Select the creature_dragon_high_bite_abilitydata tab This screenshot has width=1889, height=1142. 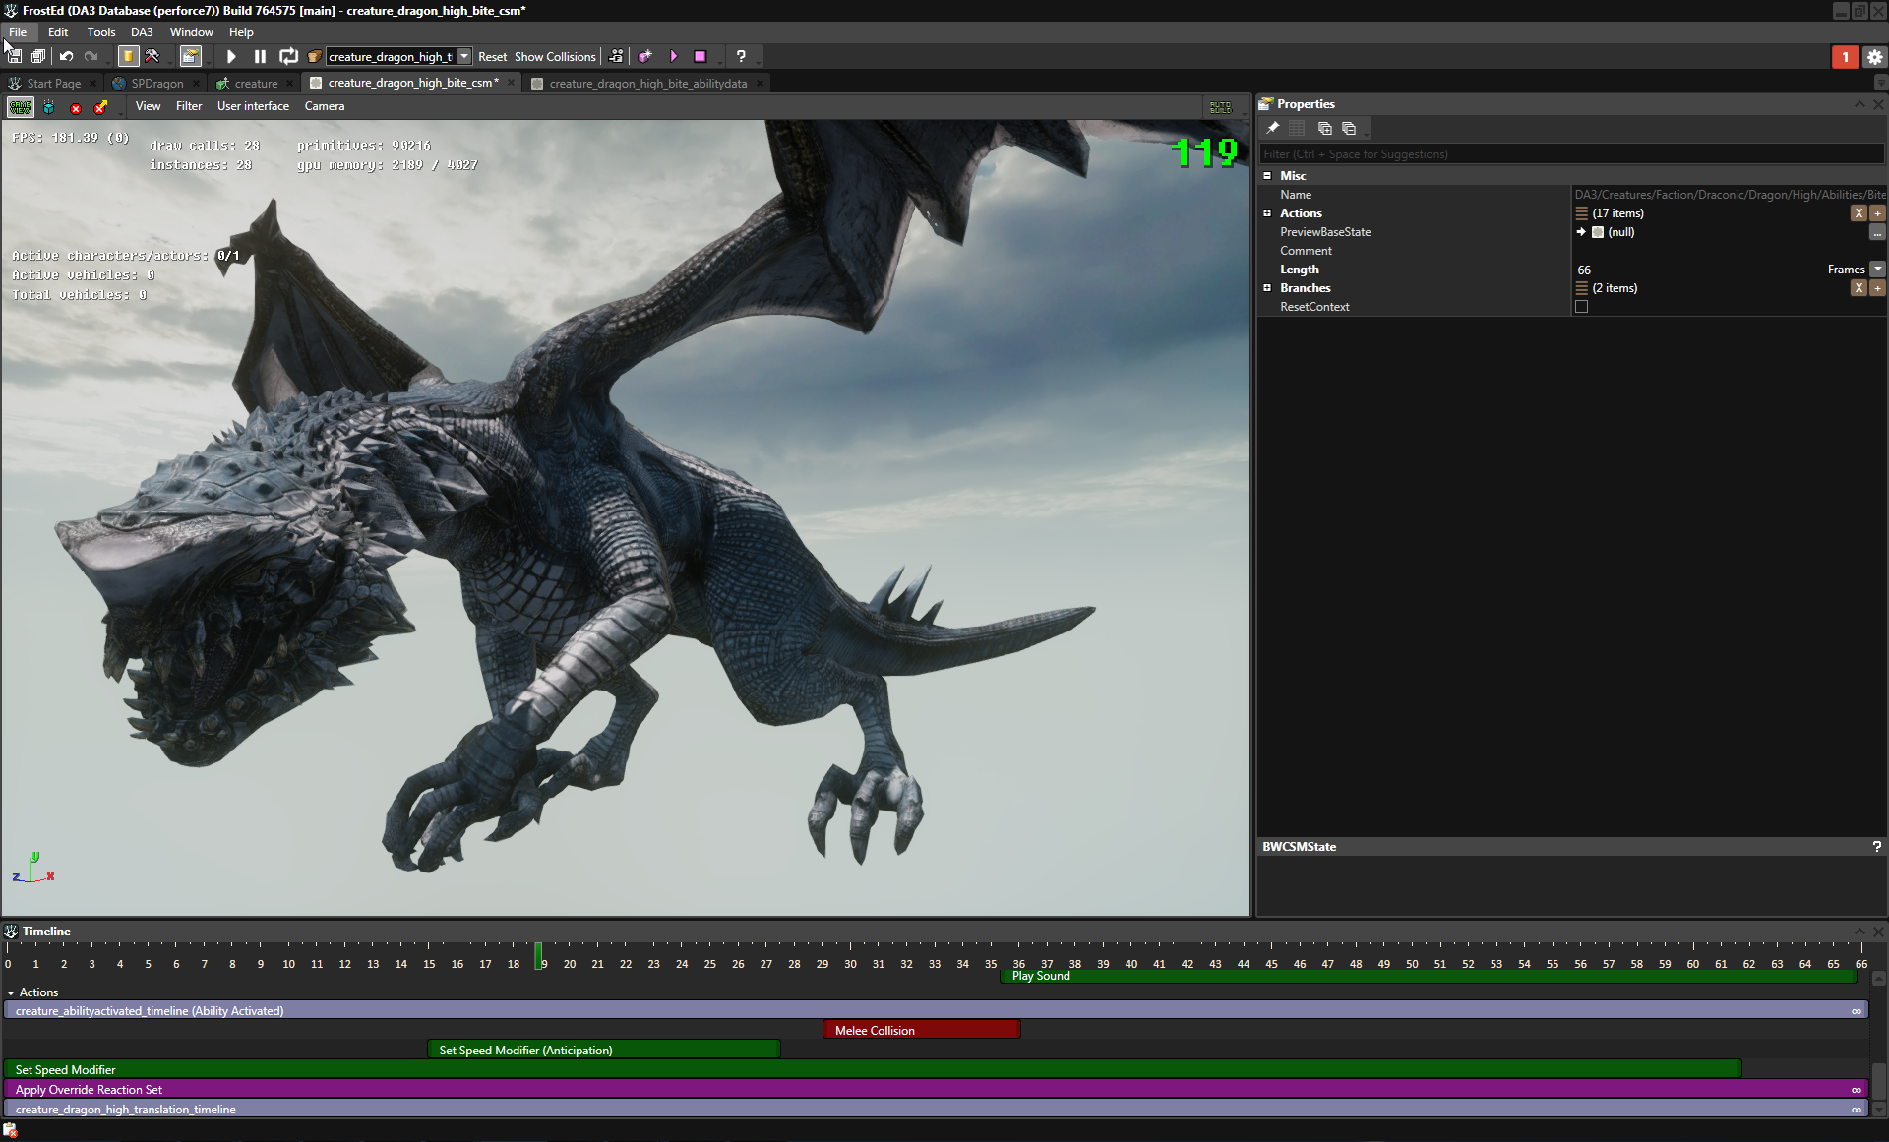(647, 84)
